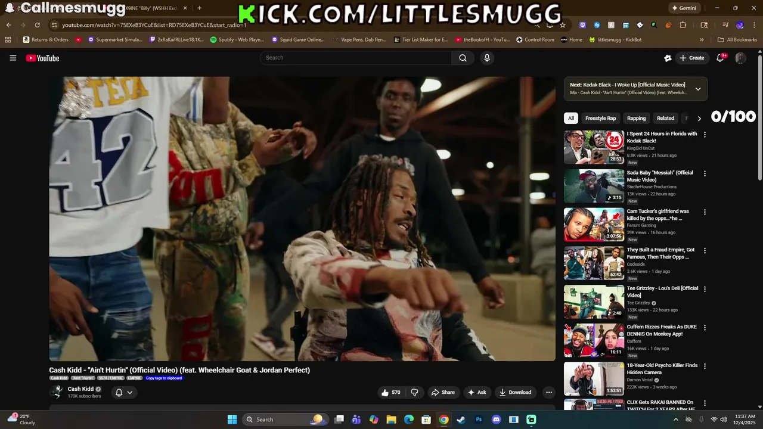Select the All filter chip
The image size is (763, 429).
point(571,118)
